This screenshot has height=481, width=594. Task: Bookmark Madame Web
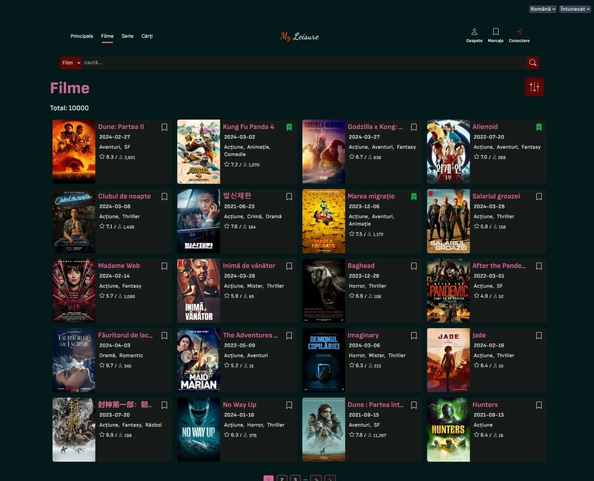pyautogui.click(x=164, y=266)
